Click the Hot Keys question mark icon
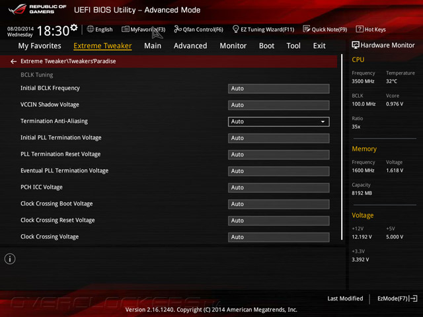Screen dimensions: 423x317 click(360, 29)
